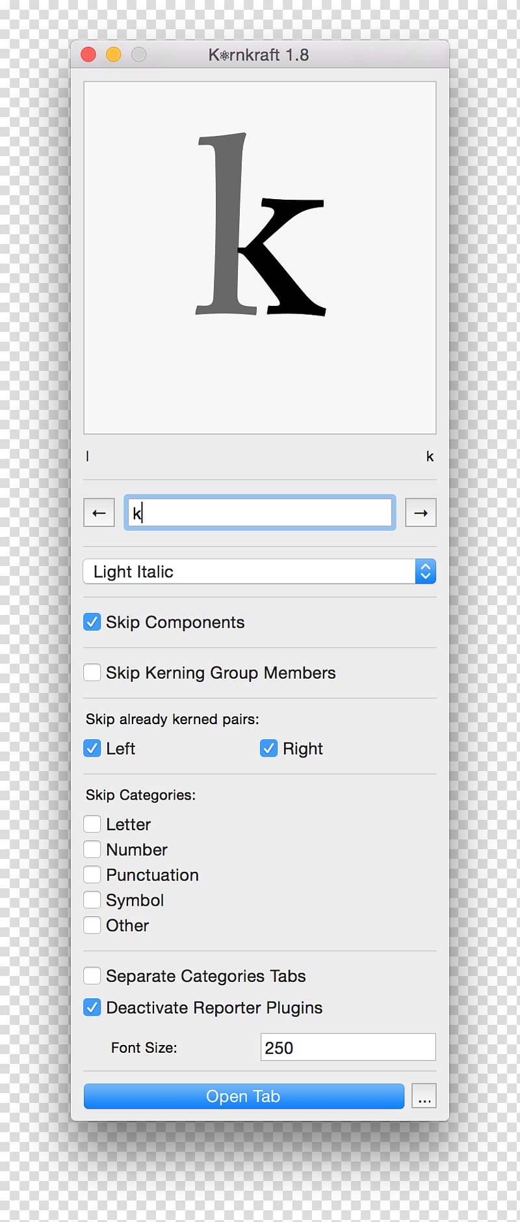The image size is (520, 1222).
Task: Uncheck Deactivate Reporter Plugins
Action: tap(92, 1007)
